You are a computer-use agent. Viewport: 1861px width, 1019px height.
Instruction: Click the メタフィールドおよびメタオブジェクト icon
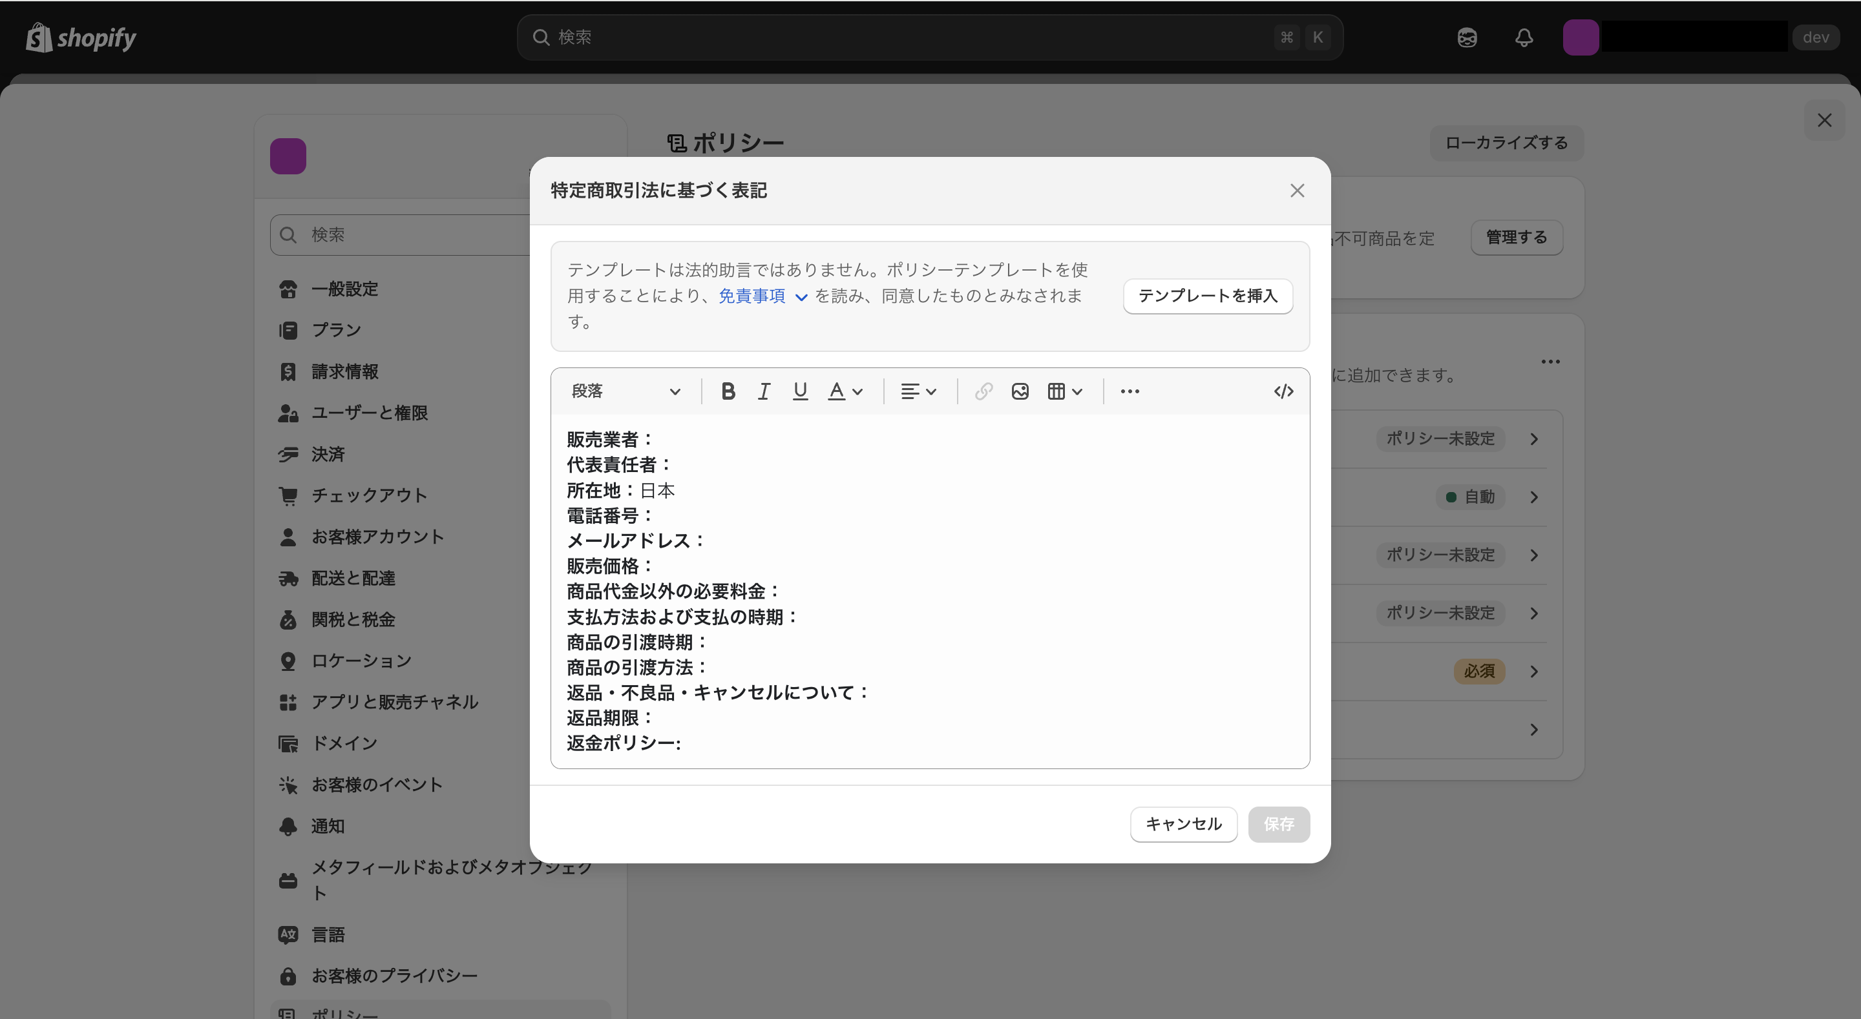point(288,880)
